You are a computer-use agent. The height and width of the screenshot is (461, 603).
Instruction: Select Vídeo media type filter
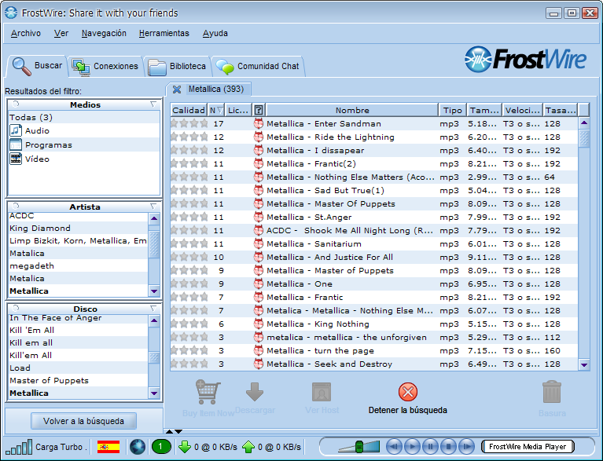tap(37, 159)
